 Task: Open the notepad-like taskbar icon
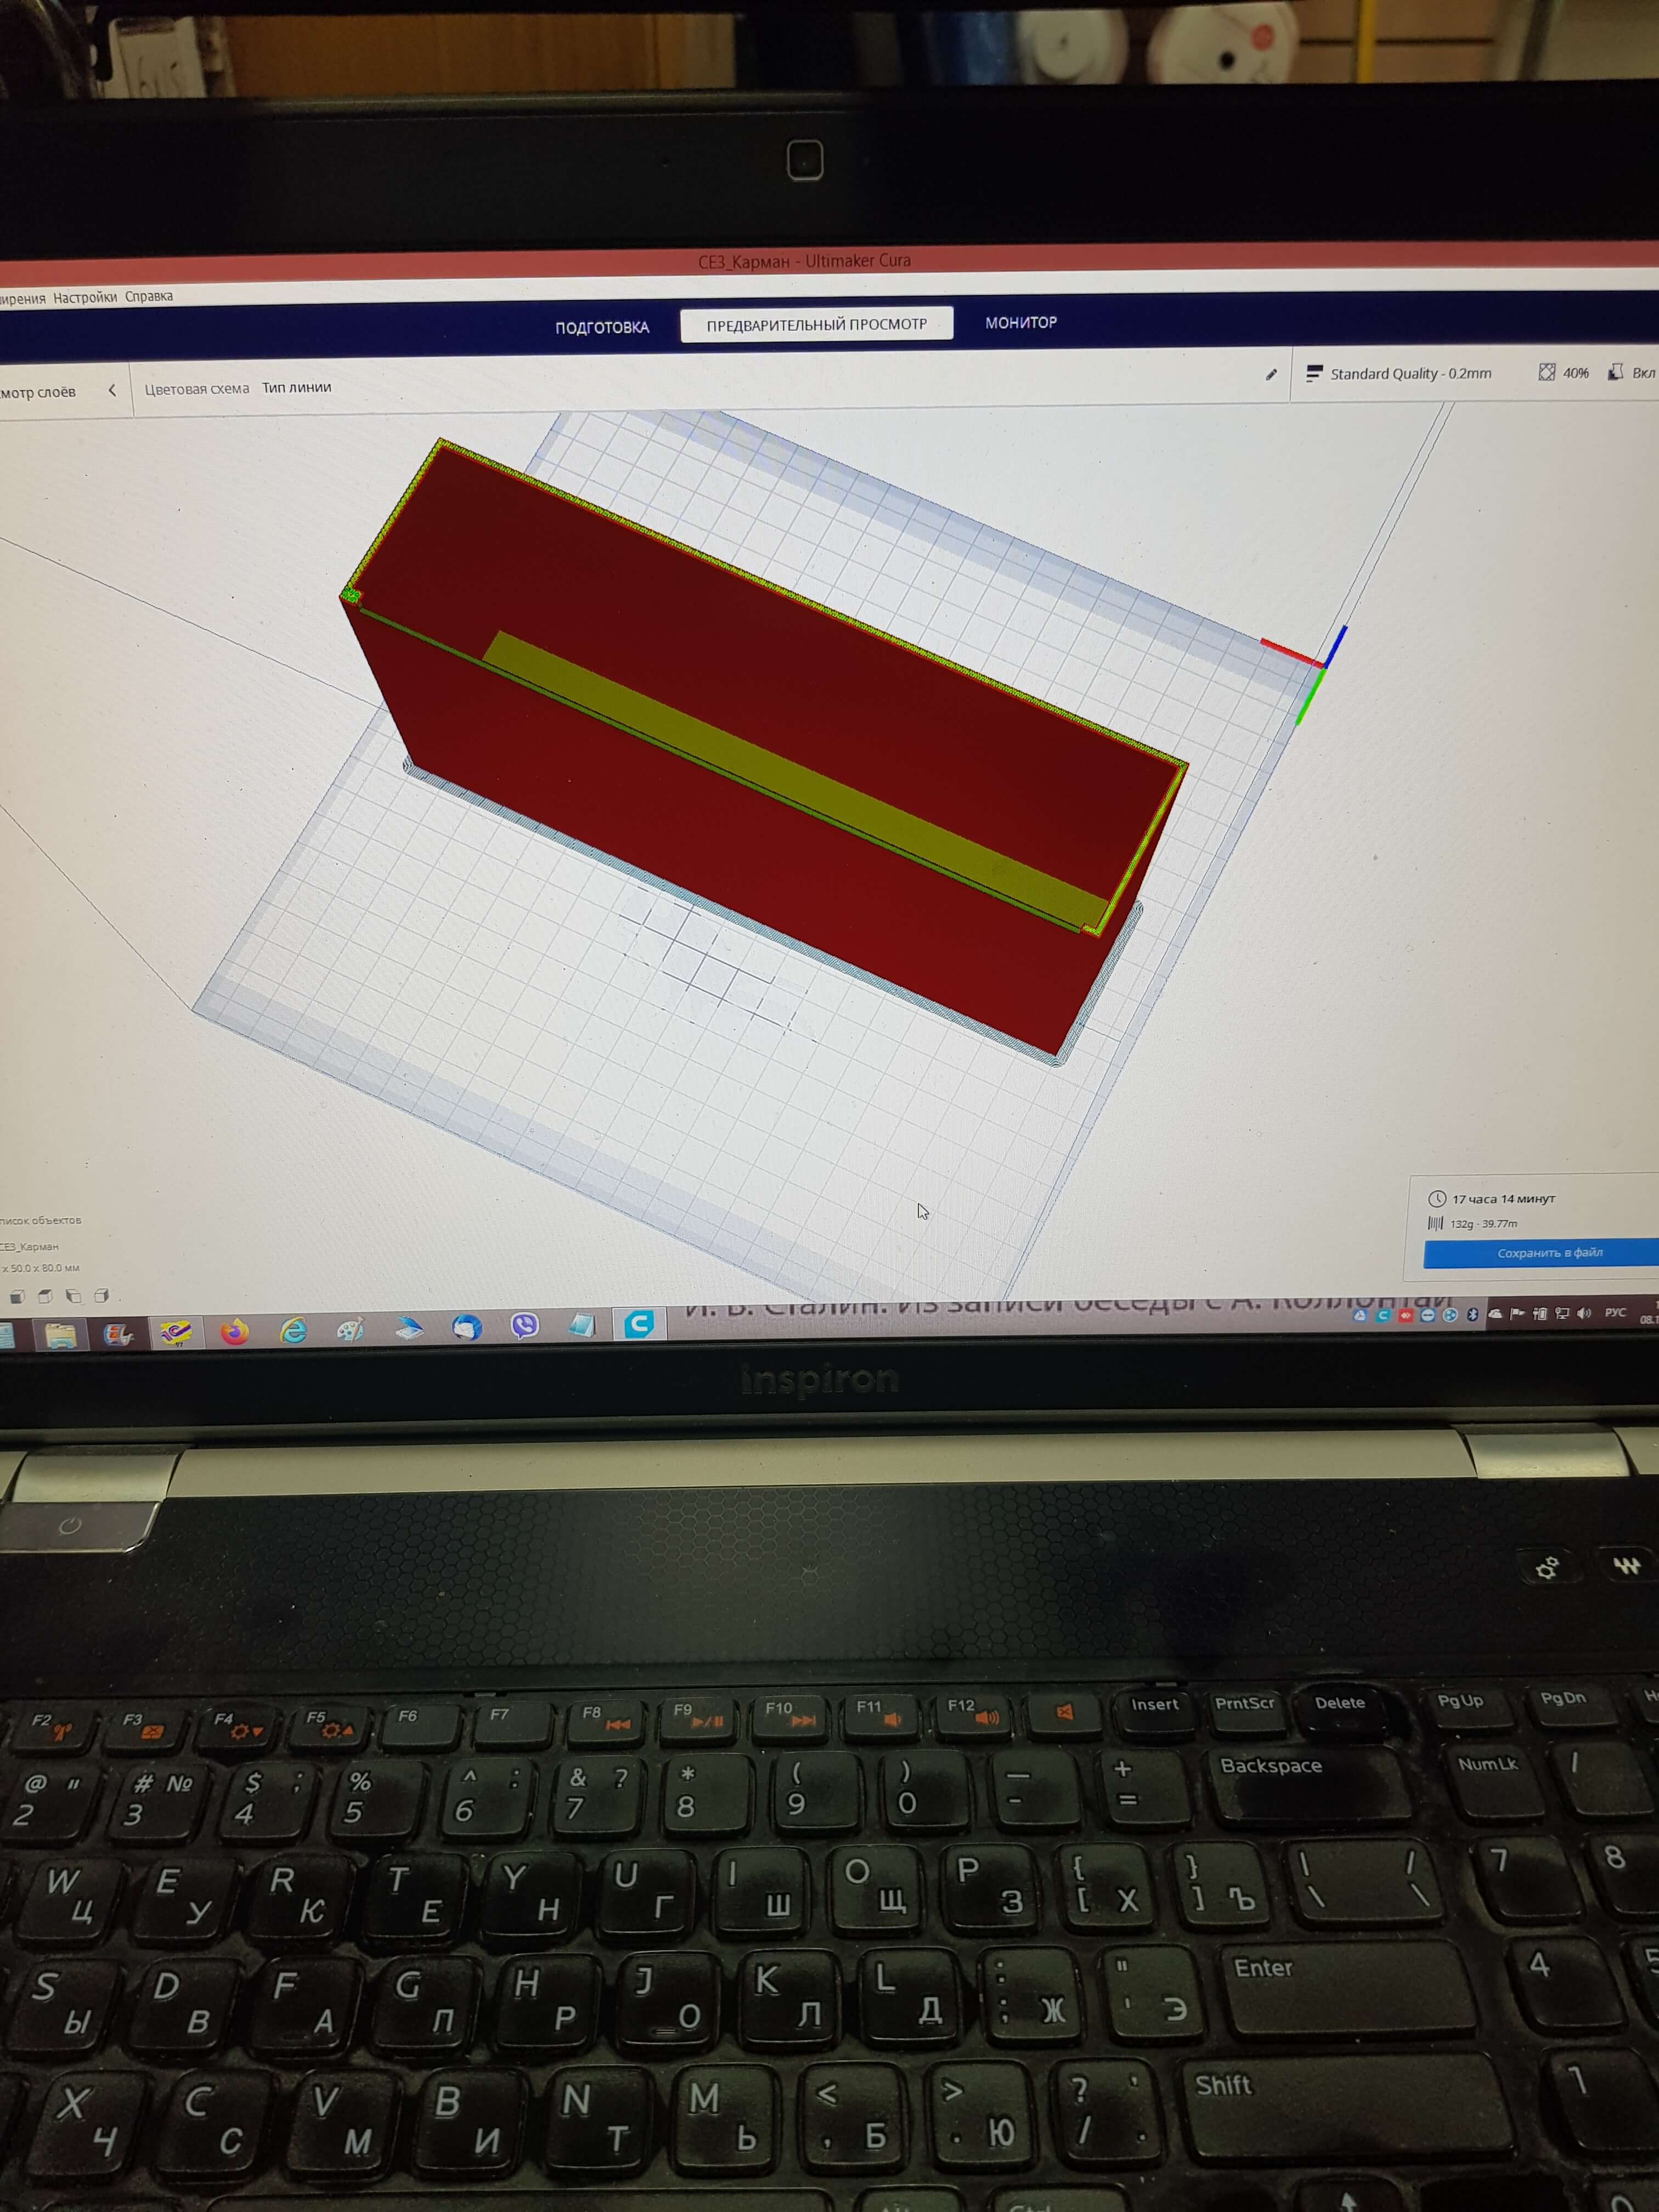coord(582,1325)
